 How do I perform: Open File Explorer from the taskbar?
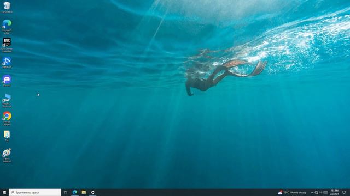[84, 192]
